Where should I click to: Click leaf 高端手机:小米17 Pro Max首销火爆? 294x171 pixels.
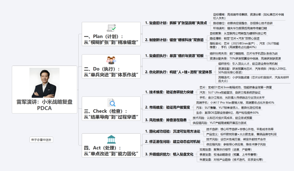tap(235, 103)
